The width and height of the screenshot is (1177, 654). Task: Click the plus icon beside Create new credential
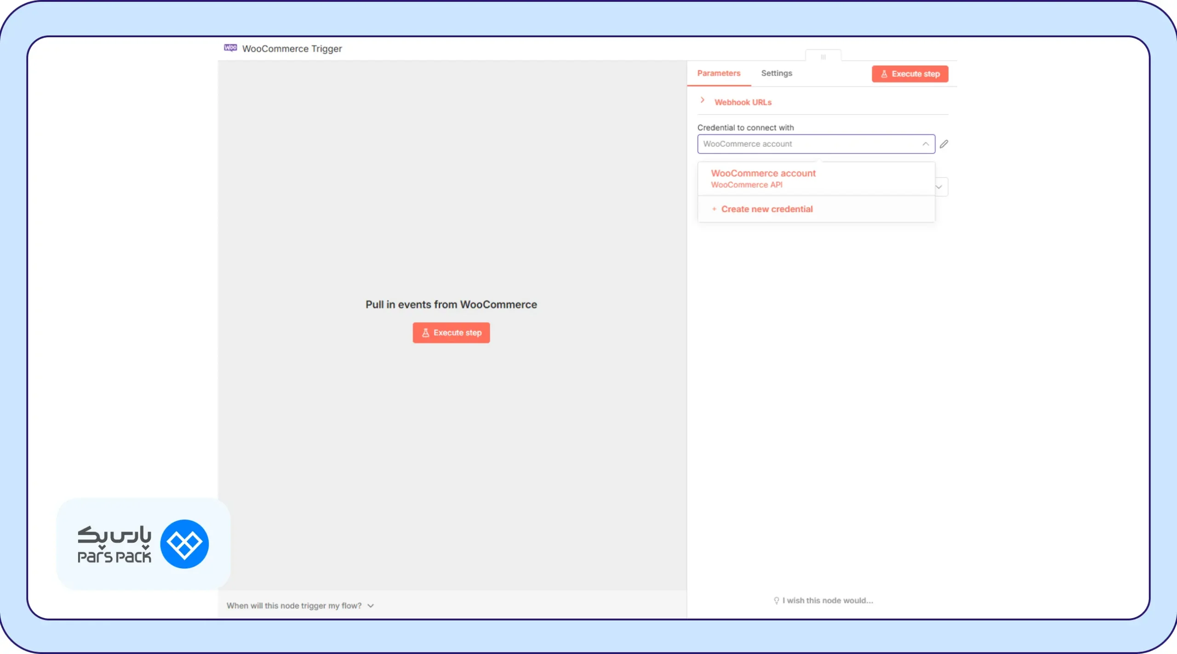click(x=714, y=209)
